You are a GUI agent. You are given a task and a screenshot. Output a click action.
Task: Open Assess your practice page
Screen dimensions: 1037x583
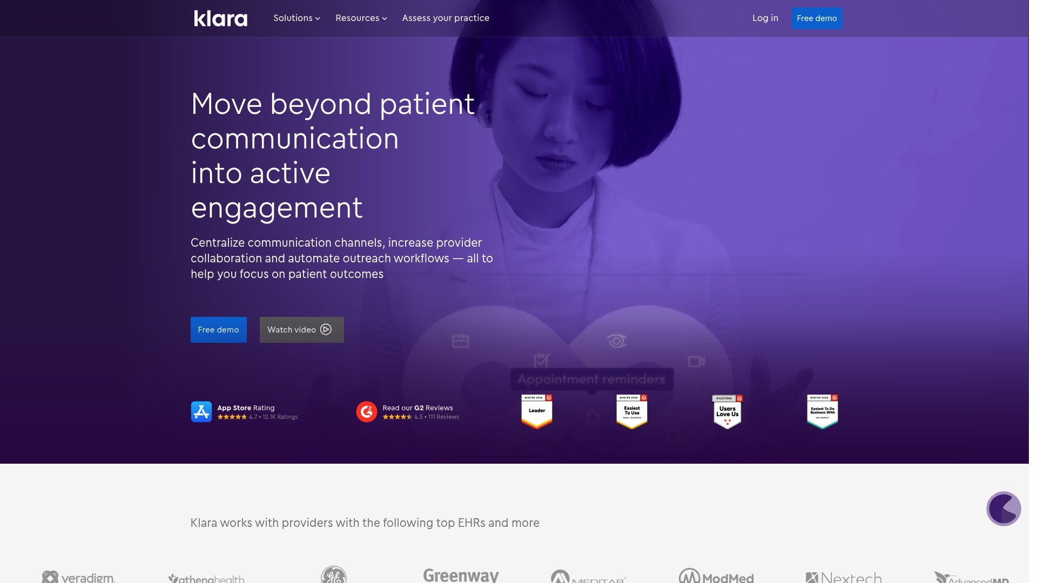pyautogui.click(x=446, y=18)
